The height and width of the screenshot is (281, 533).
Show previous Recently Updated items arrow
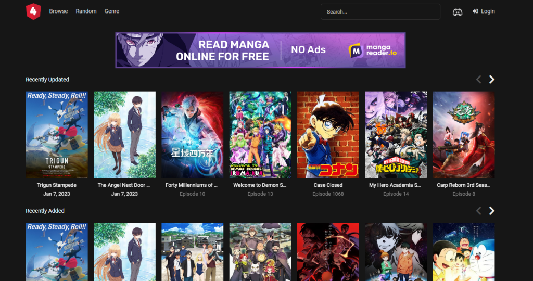pyautogui.click(x=479, y=80)
